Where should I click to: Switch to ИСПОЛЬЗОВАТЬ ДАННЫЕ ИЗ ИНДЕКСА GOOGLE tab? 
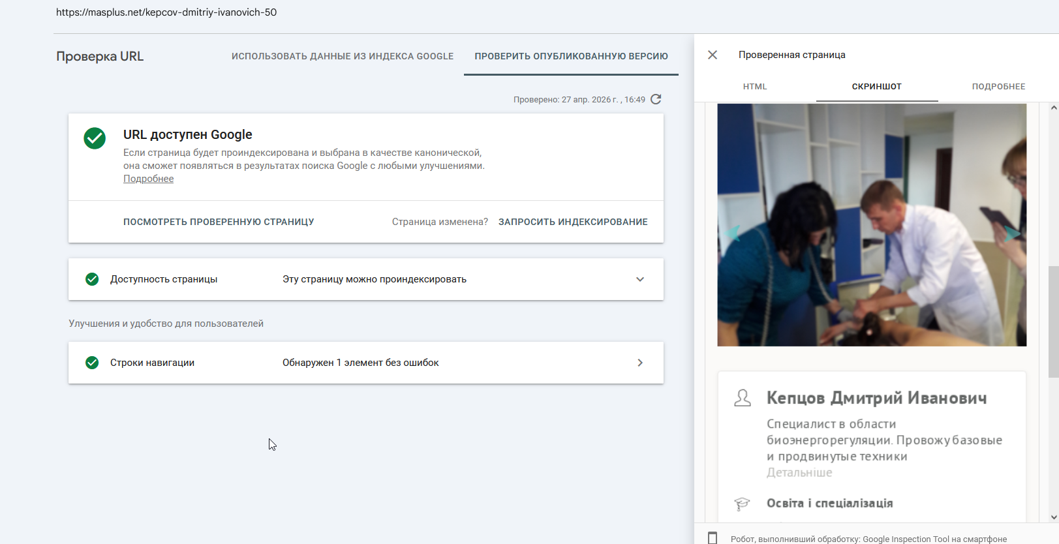coord(343,56)
